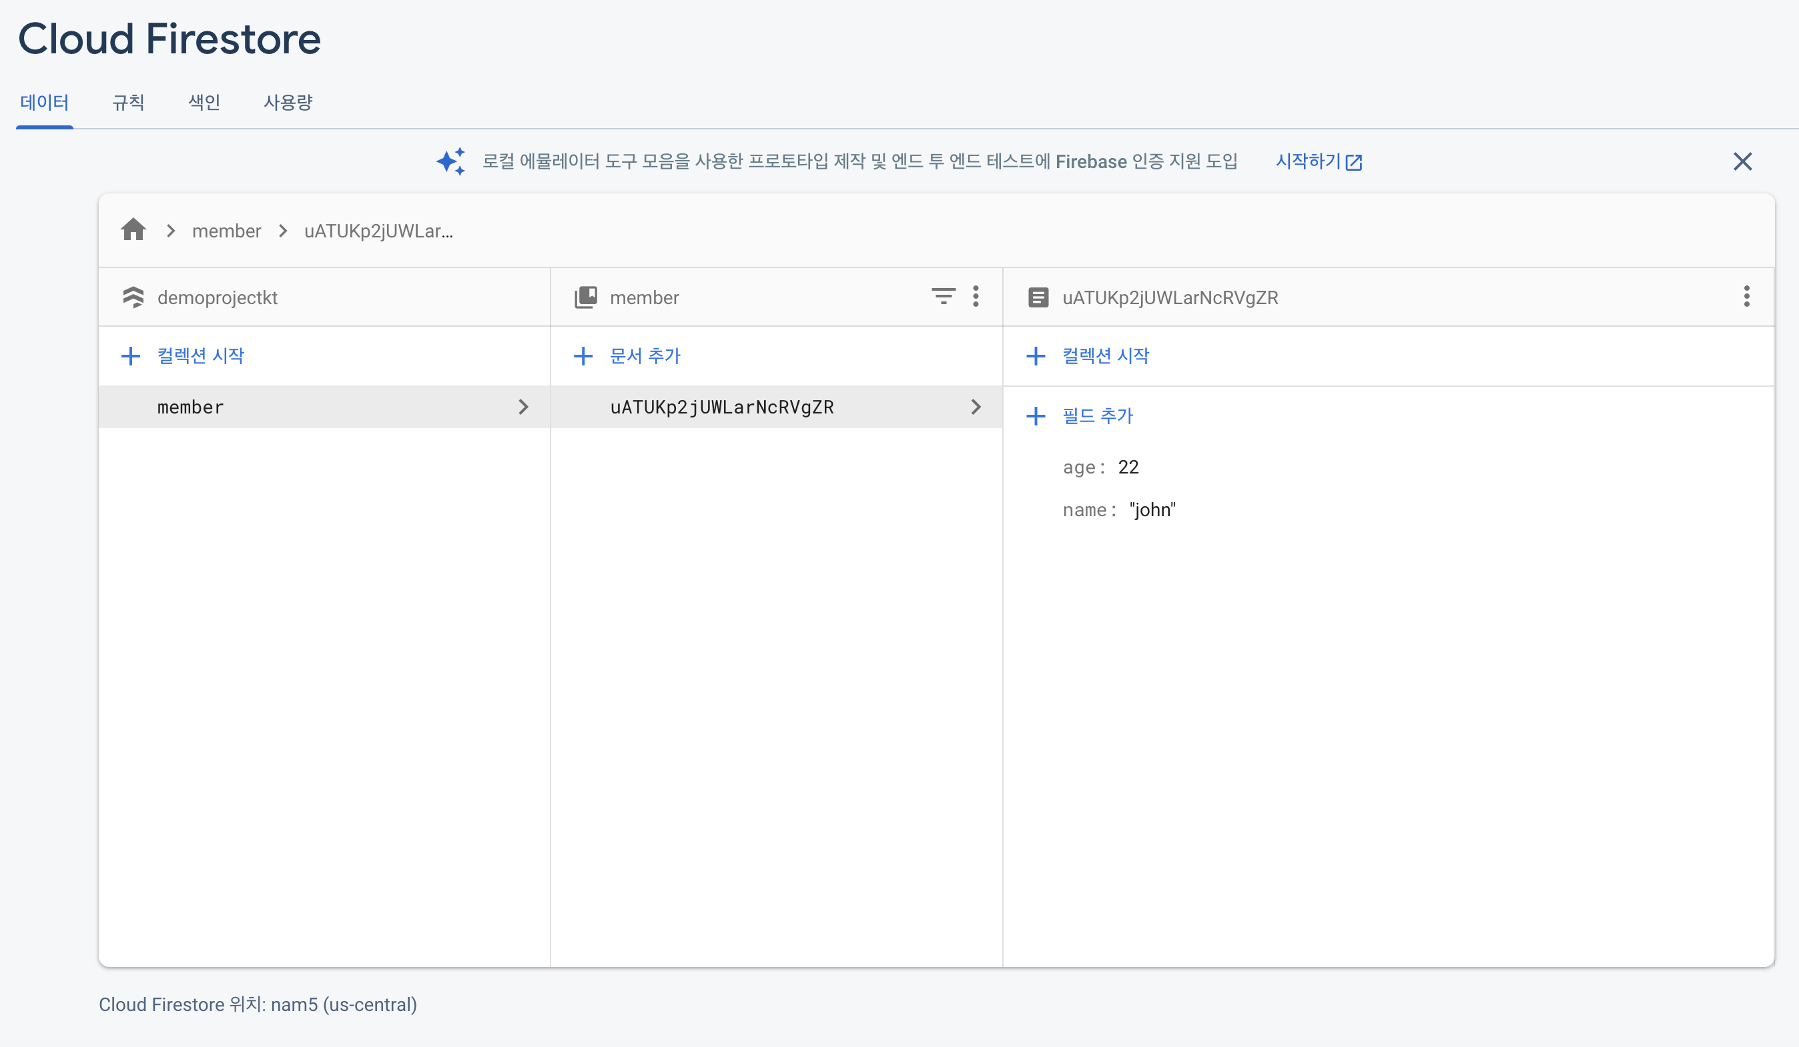Open document three-dot options menu
Screen dimensions: 1799x1047
(x=1746, y=297)
